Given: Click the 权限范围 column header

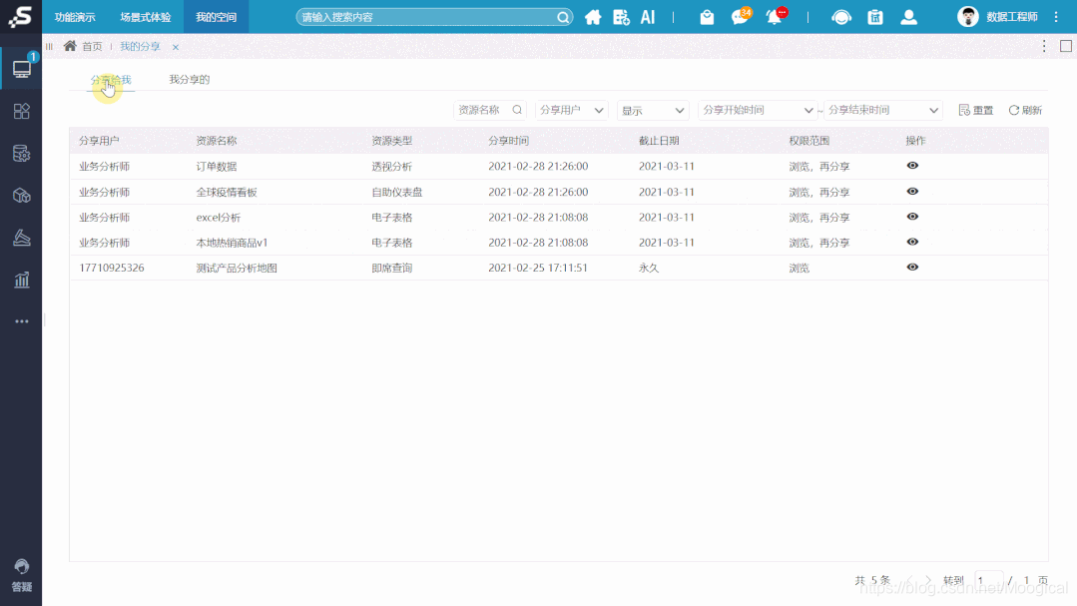Looking at the screenshot, I should tap(809, 141).
